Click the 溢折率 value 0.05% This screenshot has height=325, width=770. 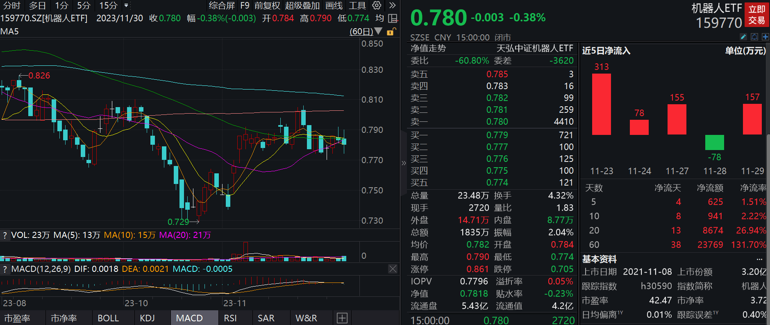561,281
